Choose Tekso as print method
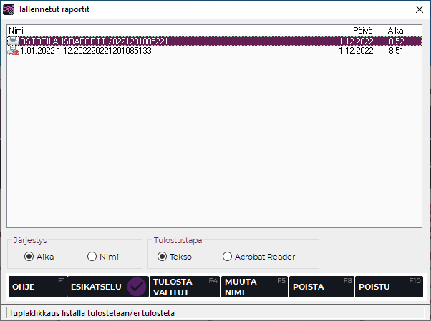This screenshot has width=431, height=321. point(163,257)
